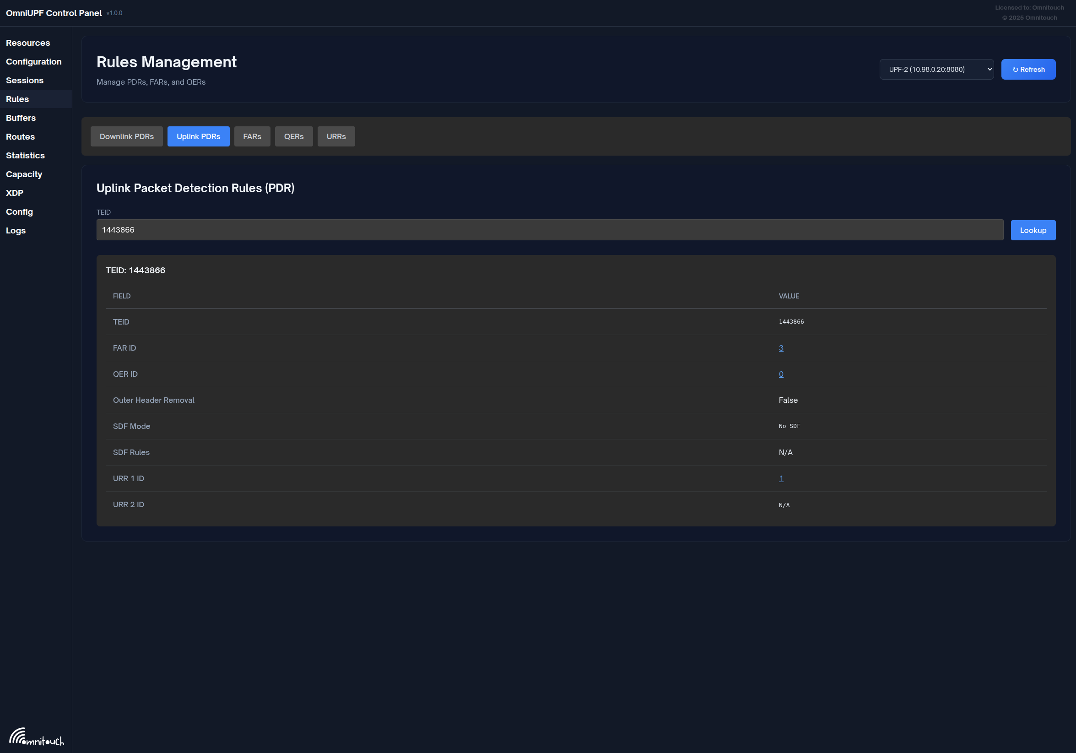Click Outer Header Removal value False
Image resolution: width=1076 pixels, height=753 pixels.
point(788,400)
